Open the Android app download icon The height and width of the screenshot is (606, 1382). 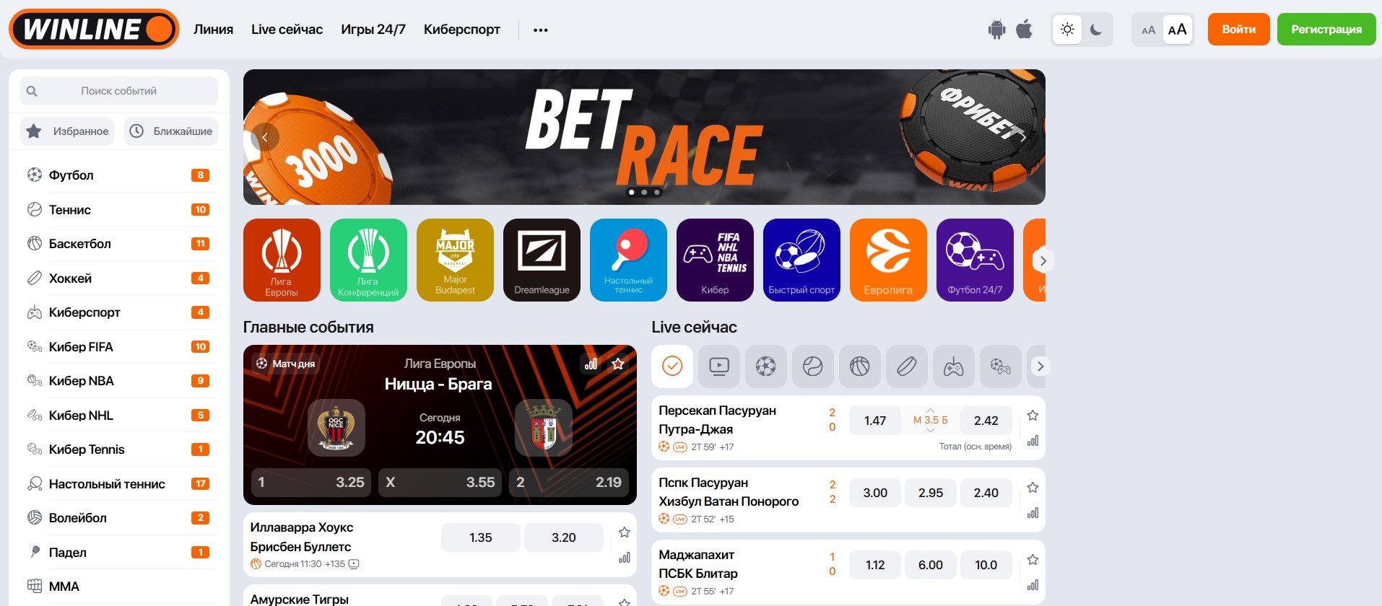click(996, 30)
